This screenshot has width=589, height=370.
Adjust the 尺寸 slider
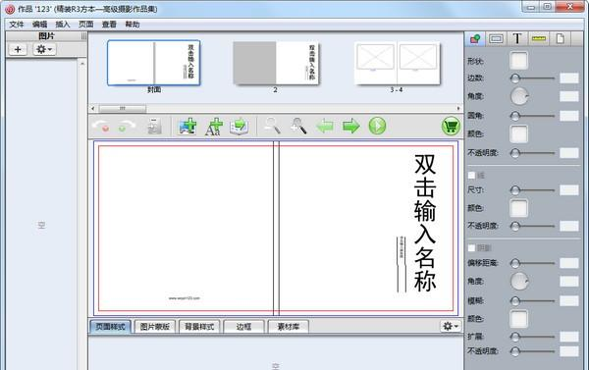pos(532,190)
